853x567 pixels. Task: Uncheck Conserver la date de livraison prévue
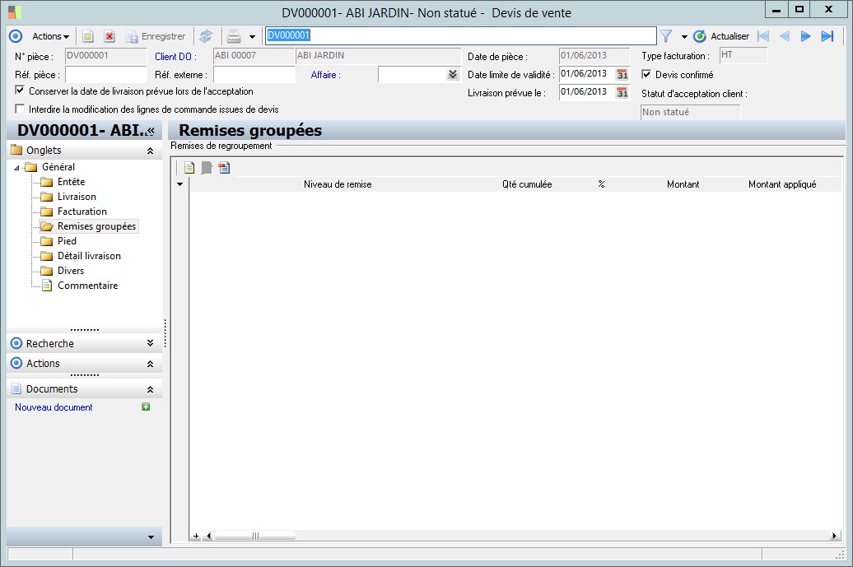point(21,91)
